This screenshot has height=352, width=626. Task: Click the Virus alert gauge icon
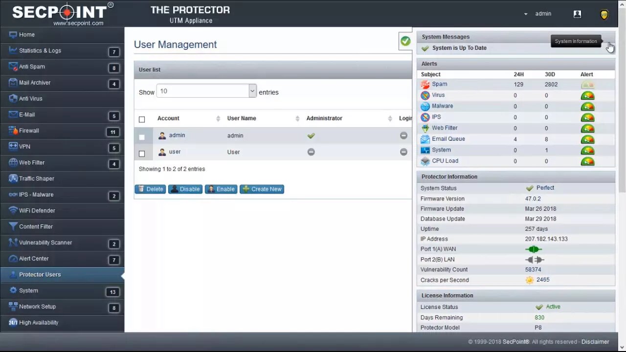click(x=587, y=95)
